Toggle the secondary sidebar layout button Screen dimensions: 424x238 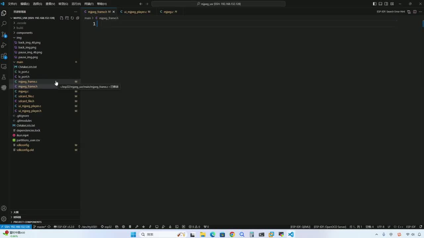386,4
